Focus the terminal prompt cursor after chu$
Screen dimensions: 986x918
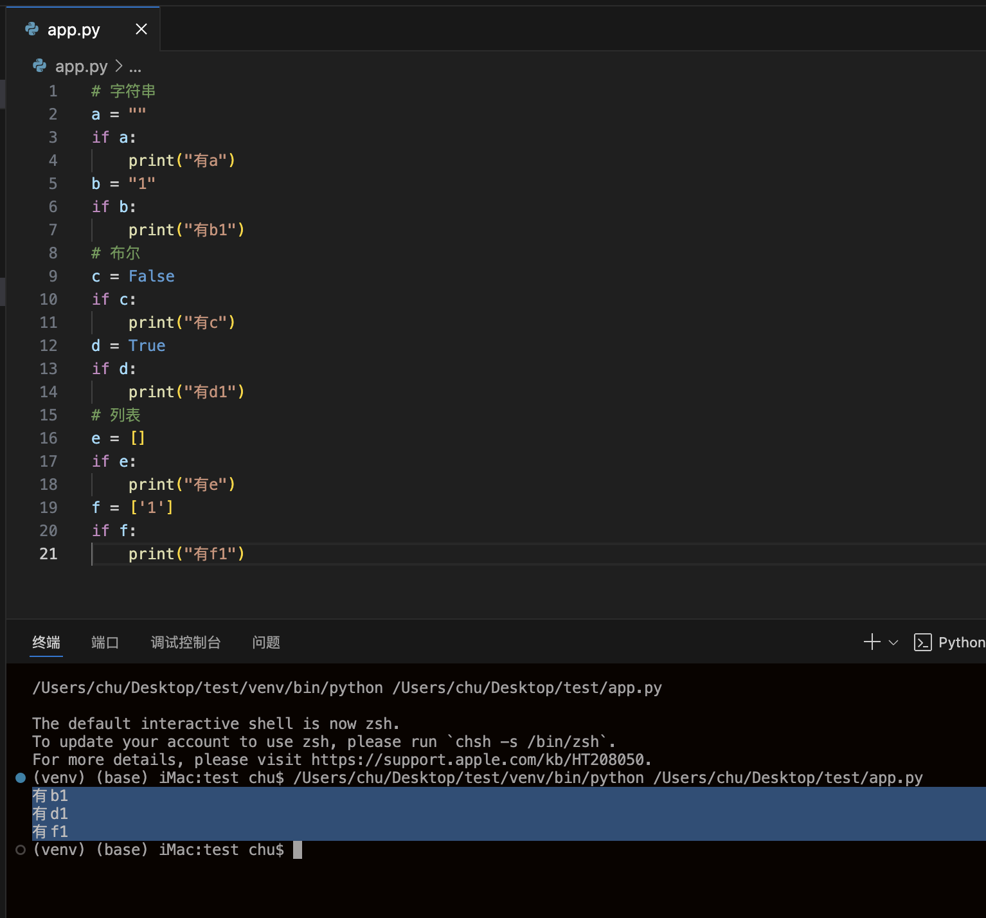click(298, 850)
